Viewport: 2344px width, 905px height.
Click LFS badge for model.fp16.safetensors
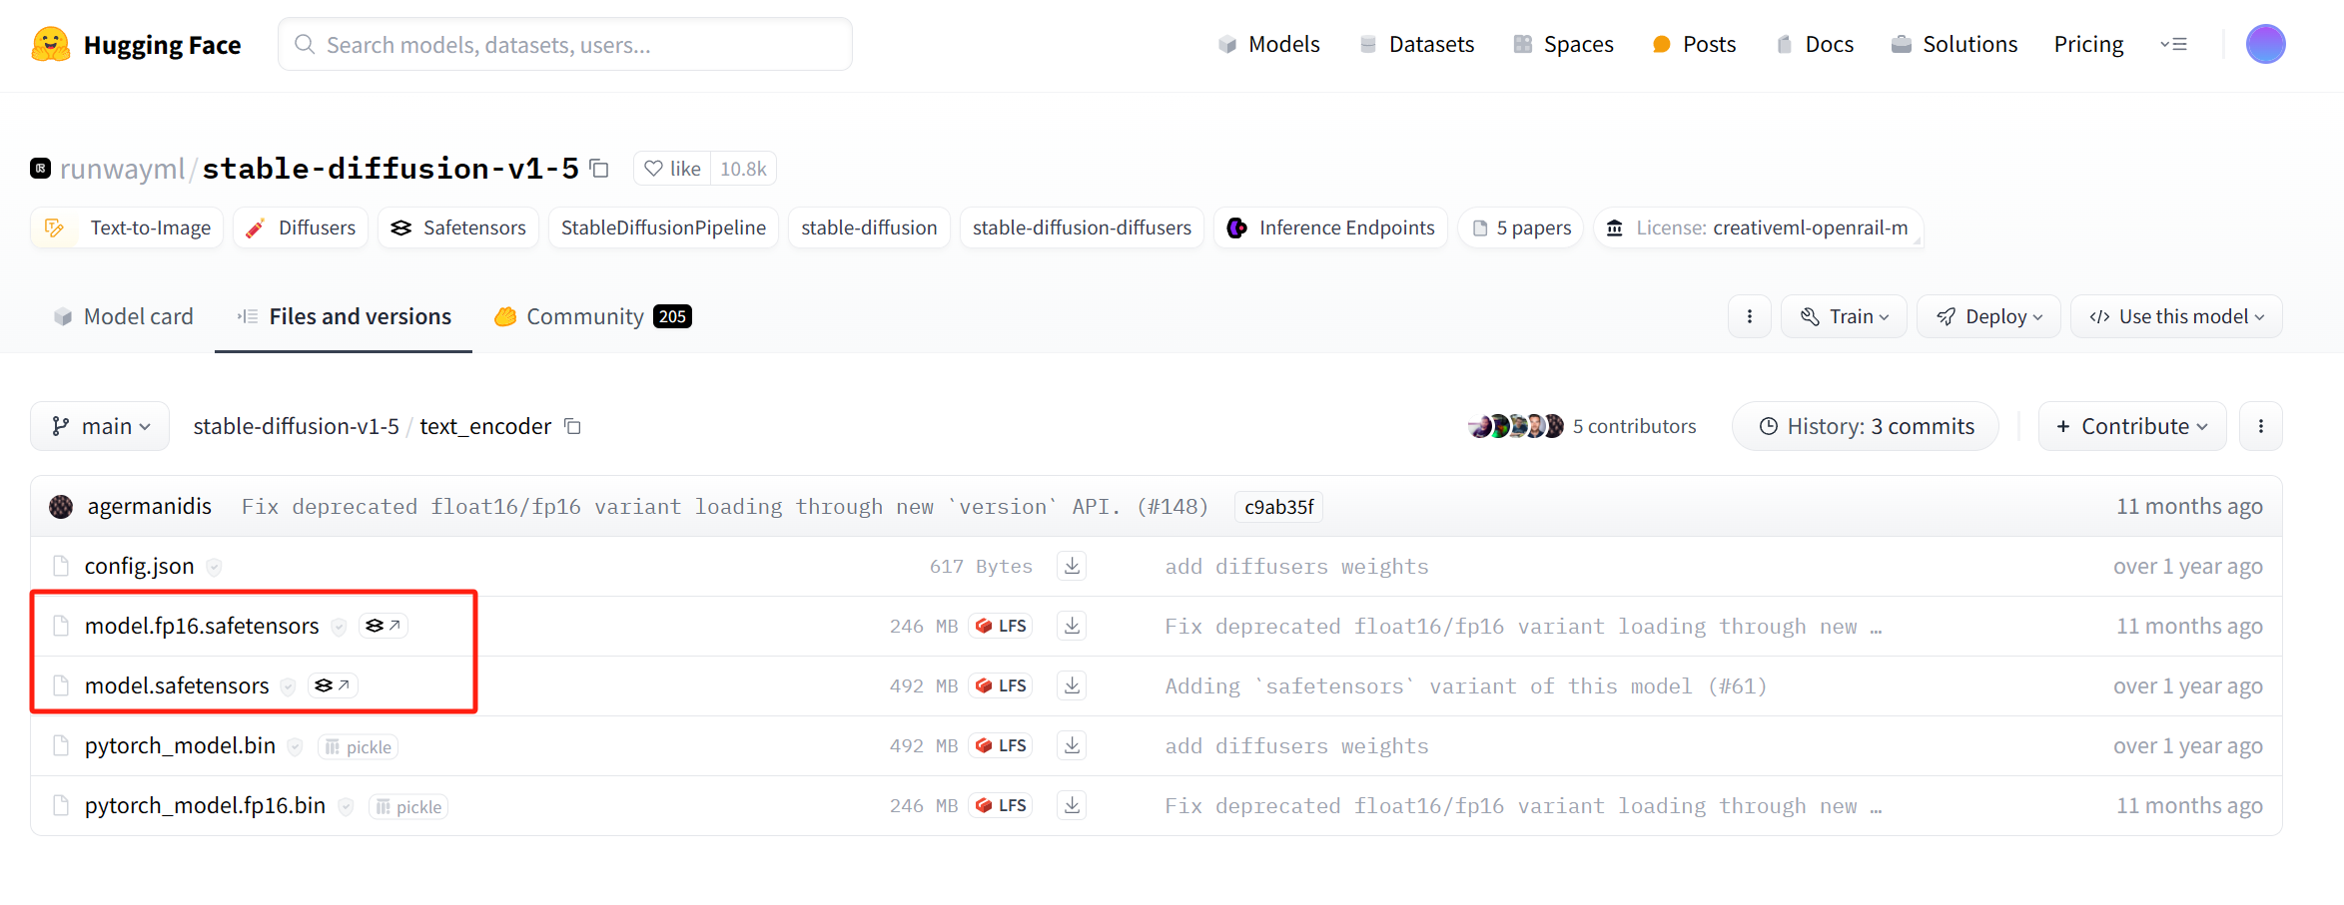coord(1001,626)
